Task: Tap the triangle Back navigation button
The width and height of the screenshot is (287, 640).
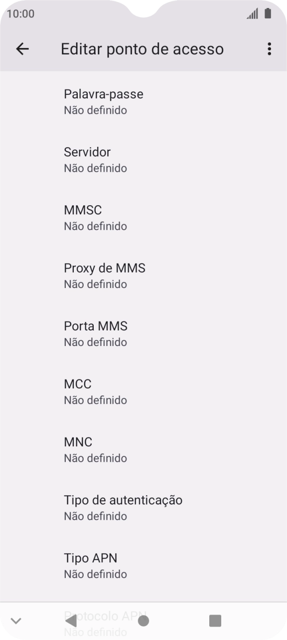Action: click(x=72, y=621)
